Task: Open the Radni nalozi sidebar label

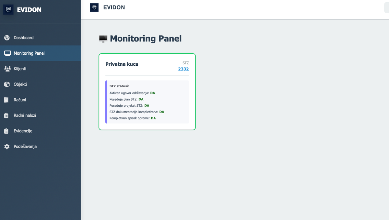Action: click(x=25, y=115)
